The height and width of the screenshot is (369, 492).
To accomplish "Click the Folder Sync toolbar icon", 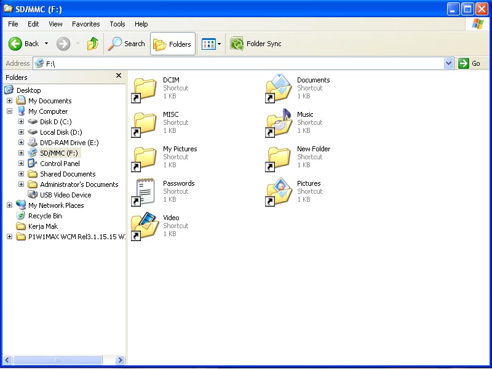I will (237, 44).
